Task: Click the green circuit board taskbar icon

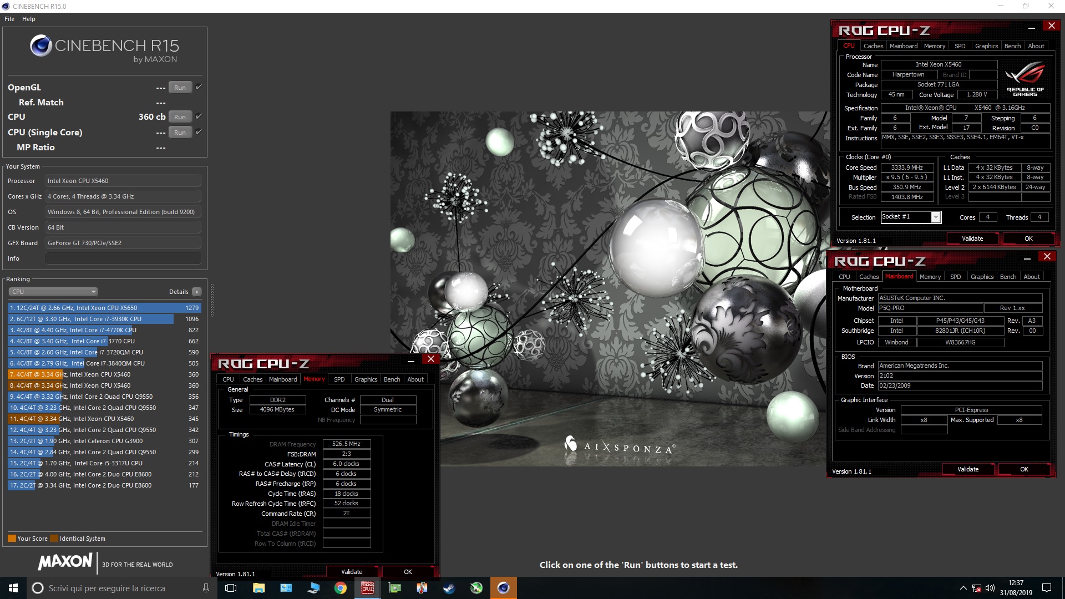Action: tap(395, 588)
